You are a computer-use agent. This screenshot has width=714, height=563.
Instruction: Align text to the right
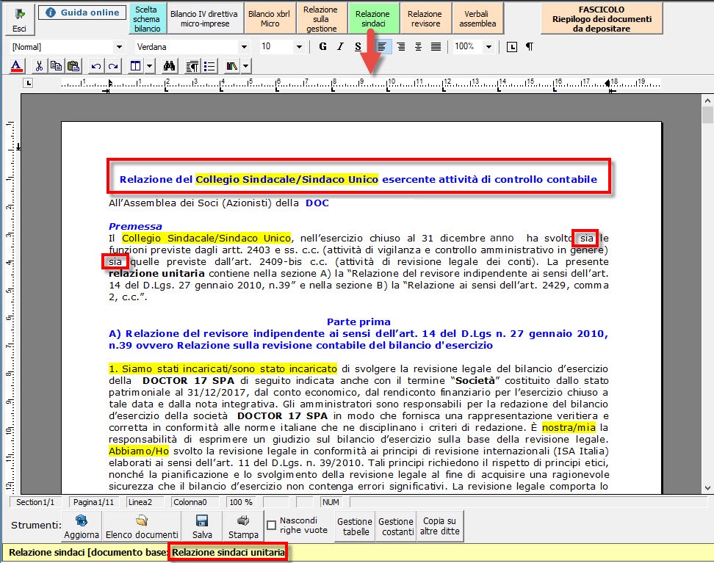(x=401, y=46)
